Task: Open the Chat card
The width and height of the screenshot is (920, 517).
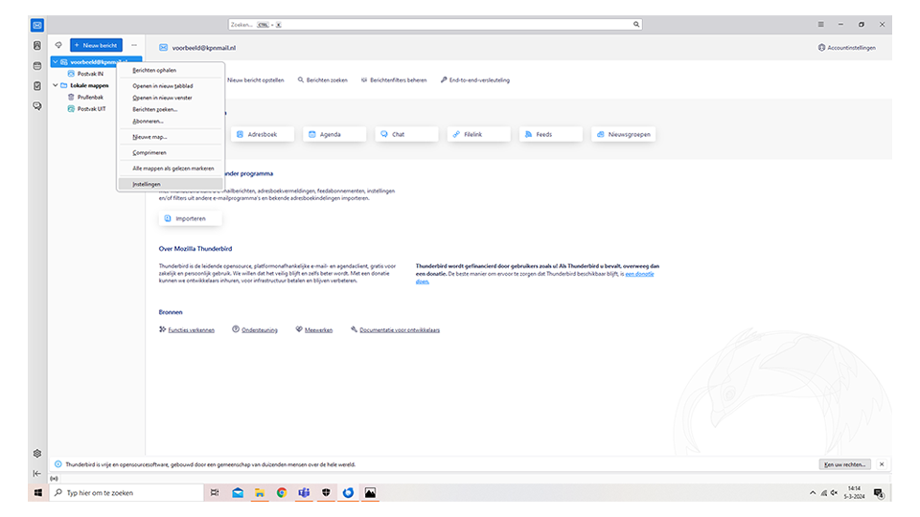Action: coord(406,134)
